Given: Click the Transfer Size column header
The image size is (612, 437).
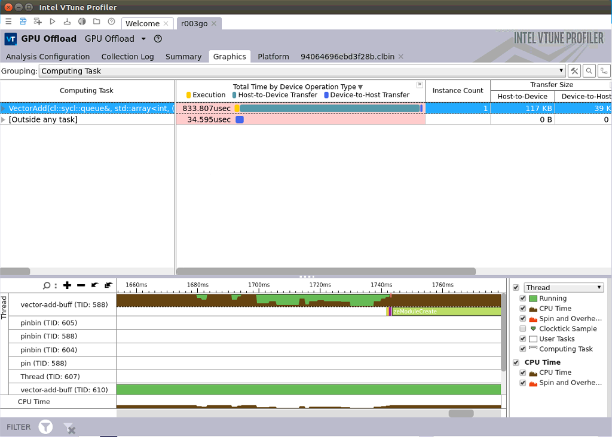Looking at the screenshot, I should (551, 85).
